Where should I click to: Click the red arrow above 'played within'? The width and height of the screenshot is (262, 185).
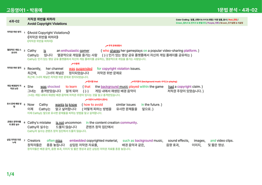(x=132, y=82)
